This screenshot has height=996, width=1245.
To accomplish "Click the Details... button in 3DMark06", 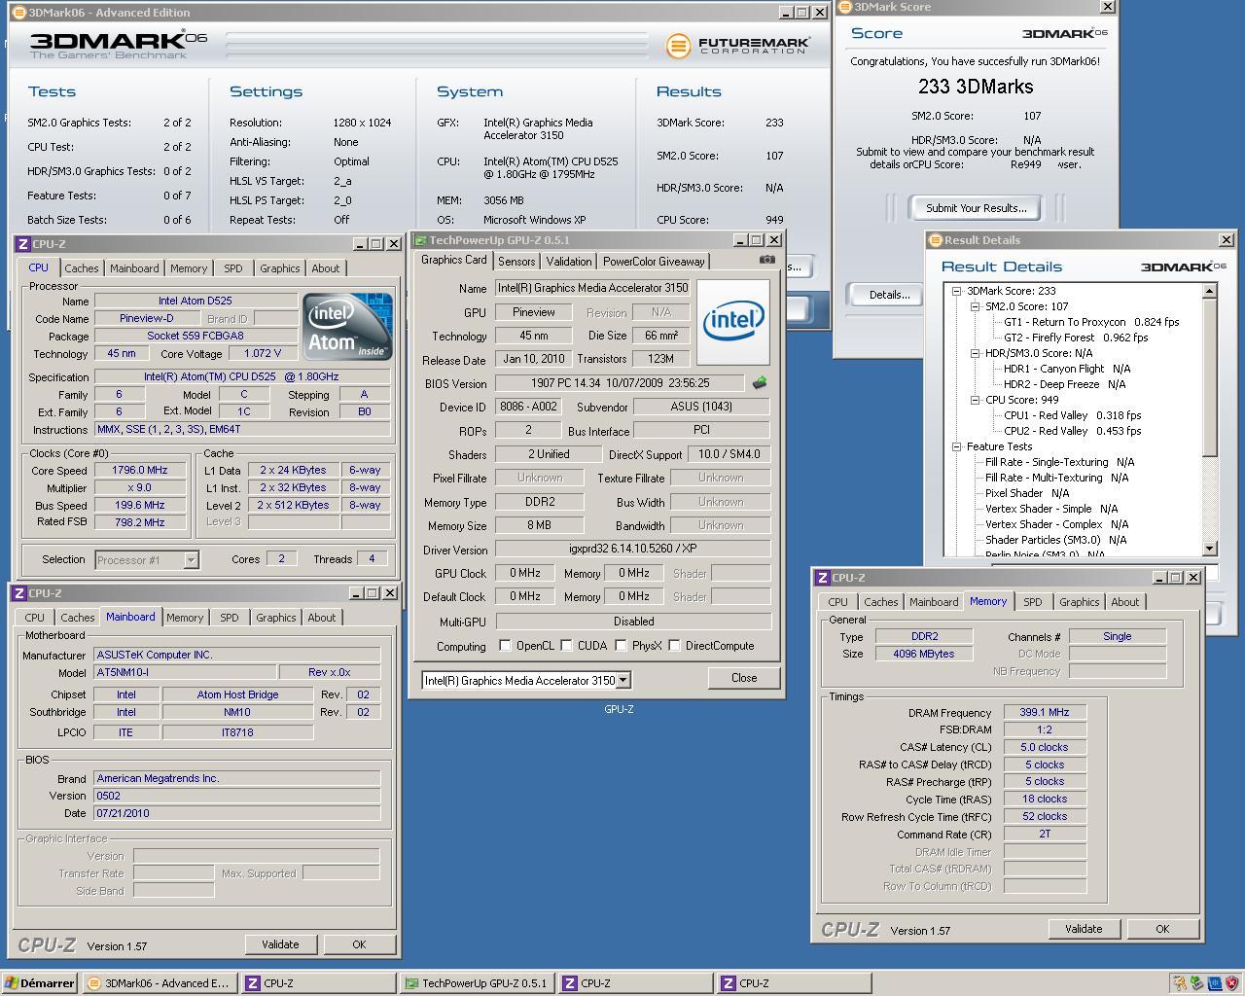I will click(x=889, y=295).
